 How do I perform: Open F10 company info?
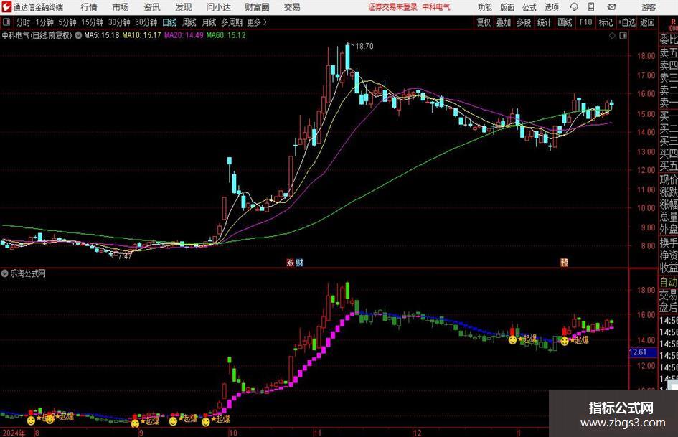coord(586,22)
